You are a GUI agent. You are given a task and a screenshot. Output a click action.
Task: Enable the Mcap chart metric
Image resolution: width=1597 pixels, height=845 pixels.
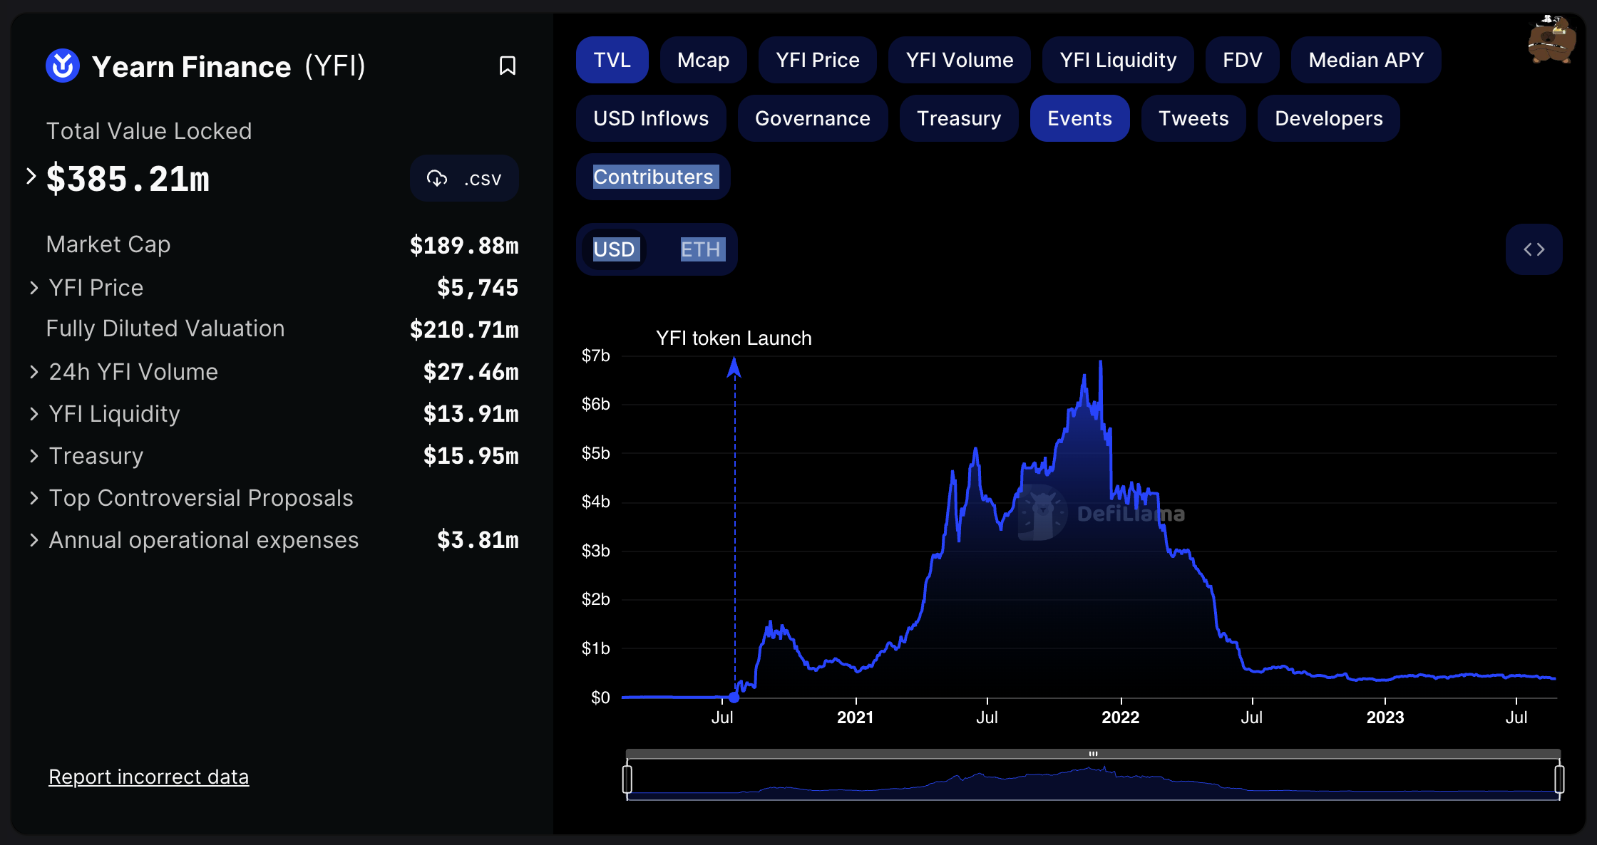pos(703,60)
